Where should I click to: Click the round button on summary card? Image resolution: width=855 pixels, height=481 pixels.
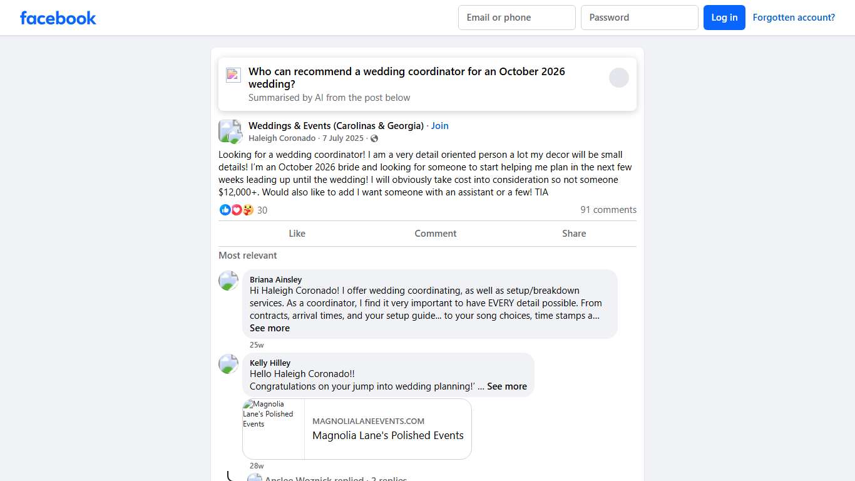click(618, 78)
